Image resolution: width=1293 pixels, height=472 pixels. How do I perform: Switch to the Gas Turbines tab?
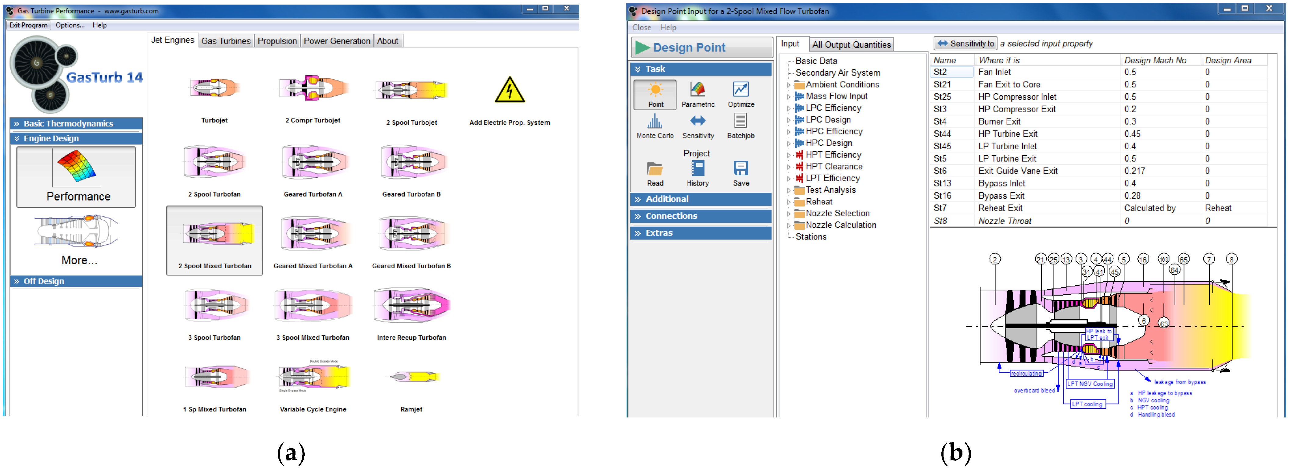pyautogui.click(x=226, y=41)
